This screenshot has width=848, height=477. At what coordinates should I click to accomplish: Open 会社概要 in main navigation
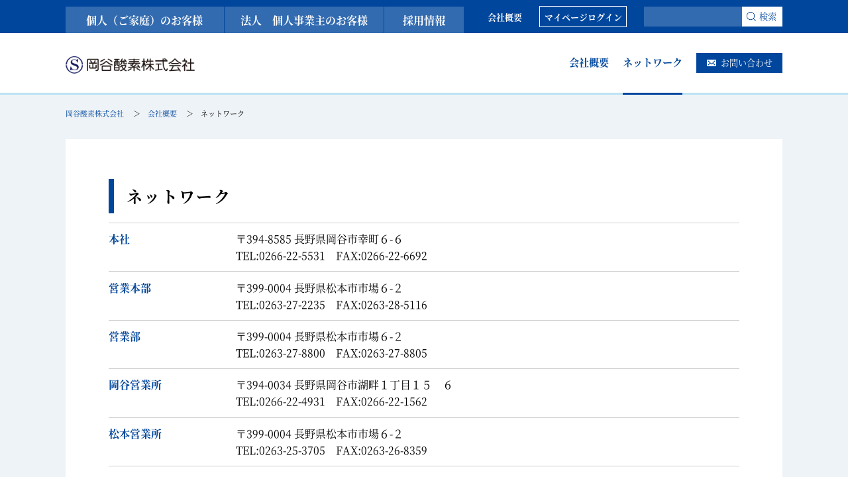click(589, 63)
